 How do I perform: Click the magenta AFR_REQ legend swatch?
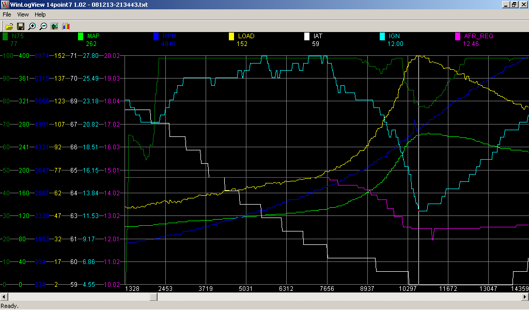458,37
